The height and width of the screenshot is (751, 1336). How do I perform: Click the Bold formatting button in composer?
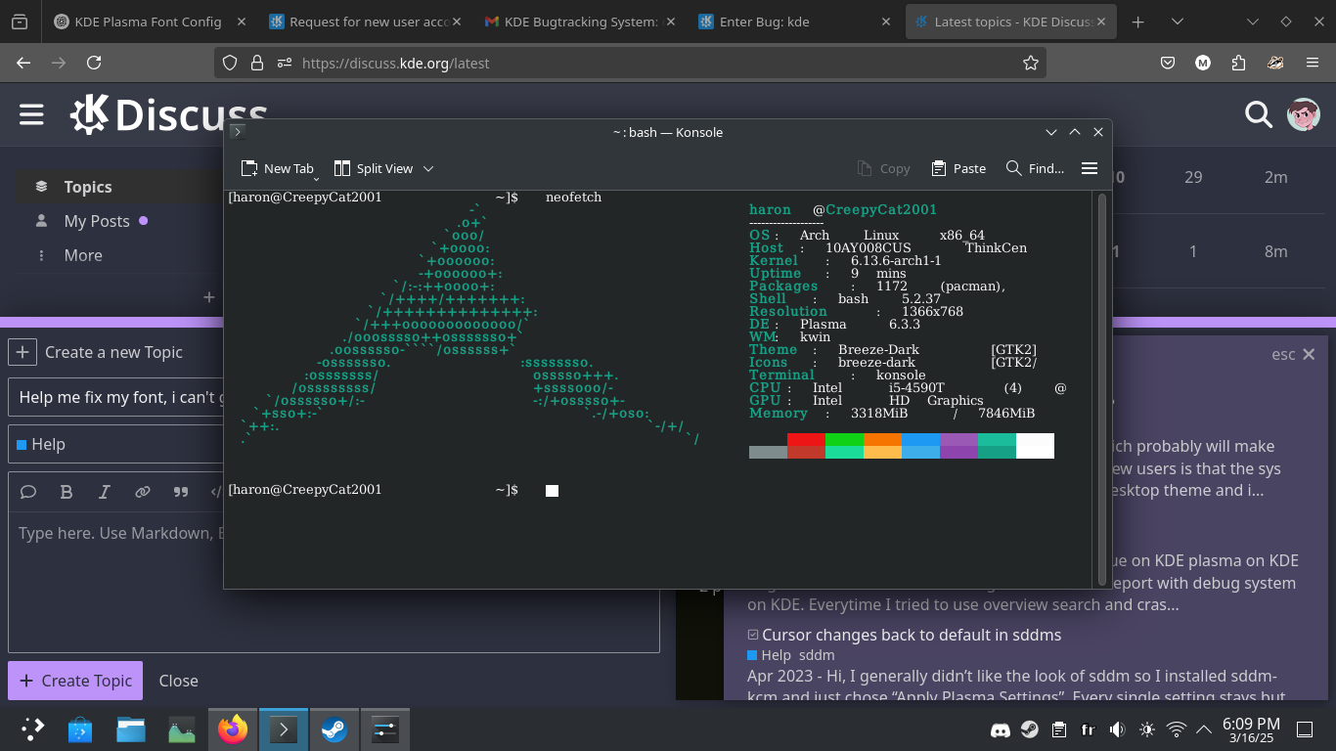click(x=67, y=492)
